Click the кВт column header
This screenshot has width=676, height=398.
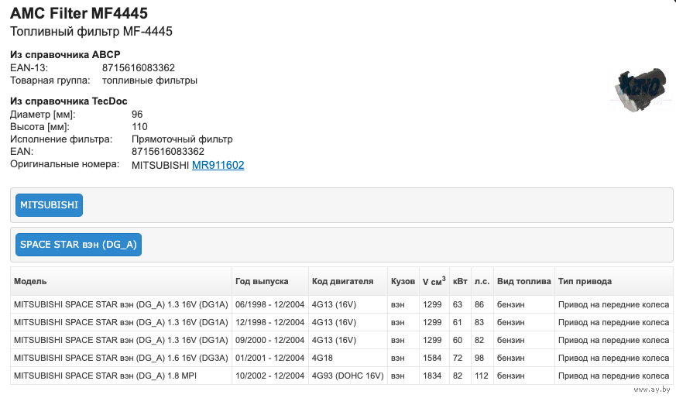[x=459, y=281]
